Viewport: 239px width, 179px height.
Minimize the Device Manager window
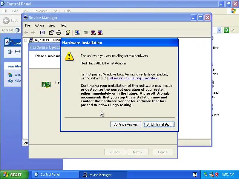(x=193, y=18)
